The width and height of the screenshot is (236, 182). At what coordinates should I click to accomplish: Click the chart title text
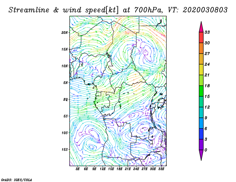[118, 10]
